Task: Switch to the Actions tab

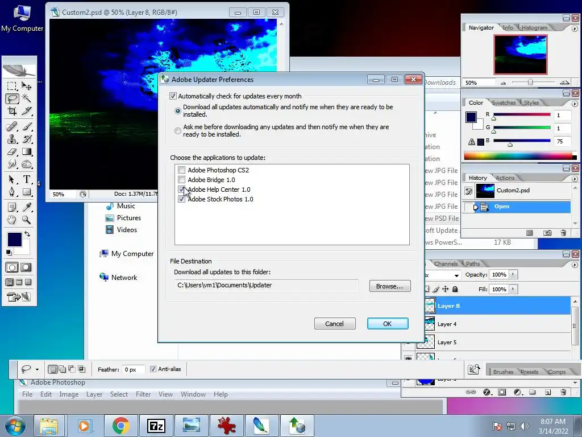Action: 505,178
